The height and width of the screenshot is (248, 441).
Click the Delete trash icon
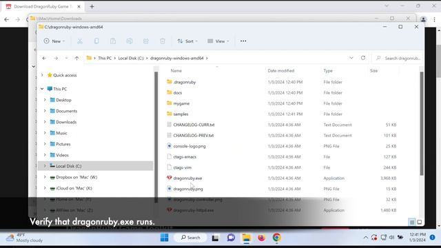coord(163,41)
